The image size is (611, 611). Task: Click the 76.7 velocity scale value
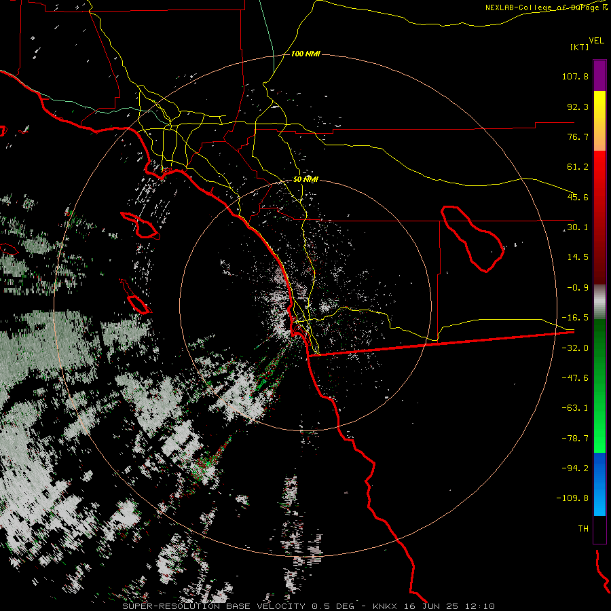pyautogui.click(x=578, y=136)
